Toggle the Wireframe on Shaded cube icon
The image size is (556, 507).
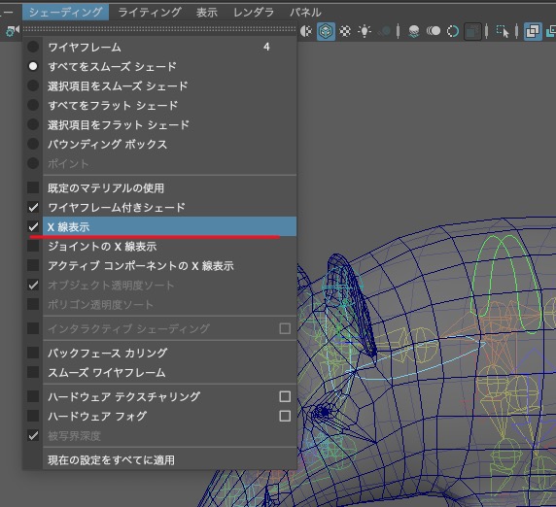point(326,31)
